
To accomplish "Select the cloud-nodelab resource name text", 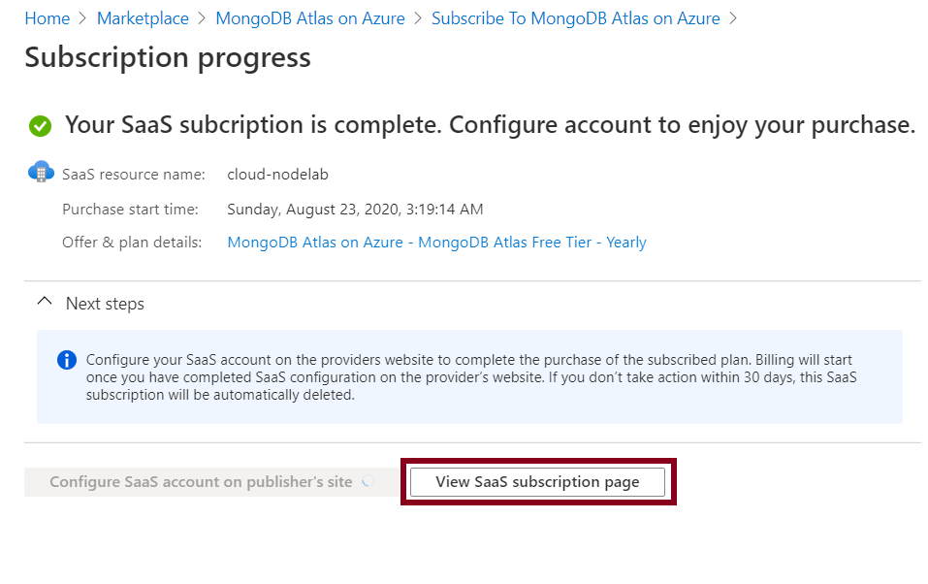I will pos(277,175).
